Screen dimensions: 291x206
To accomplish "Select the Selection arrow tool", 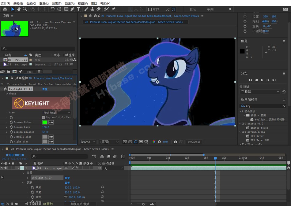I will (13, 9).
